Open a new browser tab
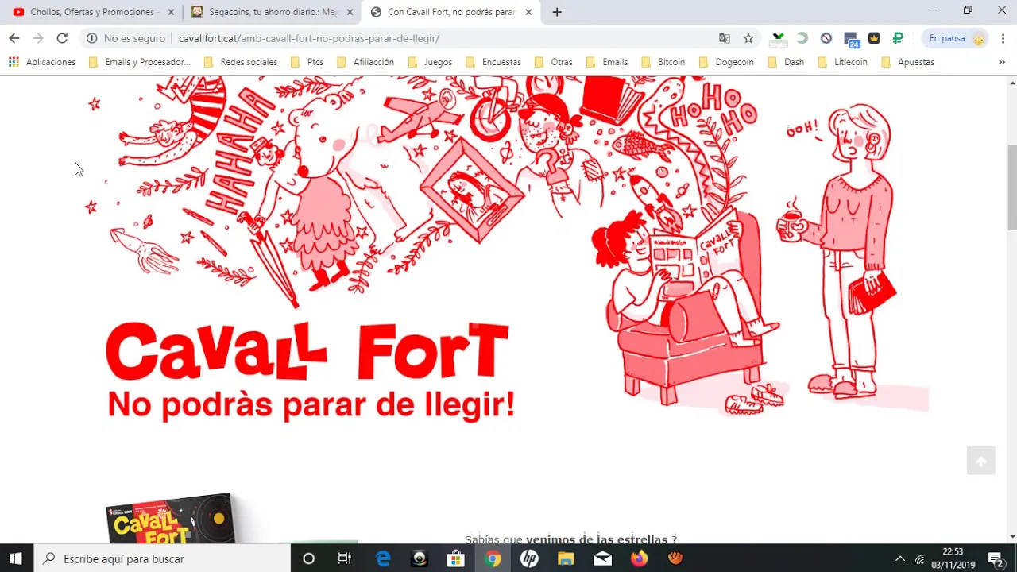 pos(557,12)
